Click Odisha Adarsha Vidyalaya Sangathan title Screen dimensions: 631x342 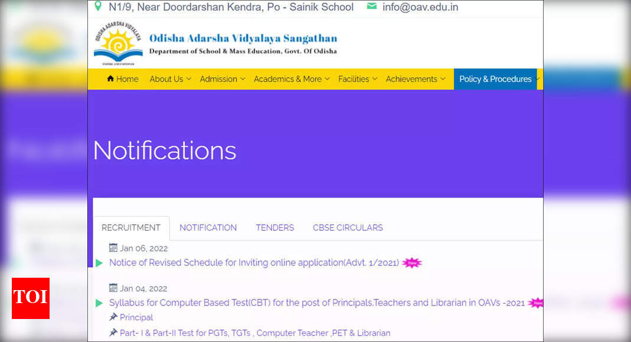pos(243,38)
